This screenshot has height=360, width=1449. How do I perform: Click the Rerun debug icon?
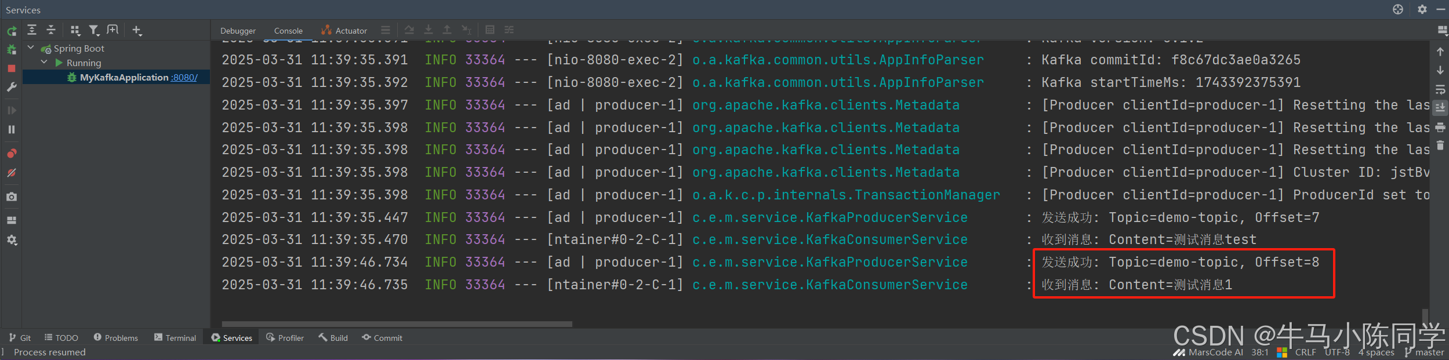12,31
